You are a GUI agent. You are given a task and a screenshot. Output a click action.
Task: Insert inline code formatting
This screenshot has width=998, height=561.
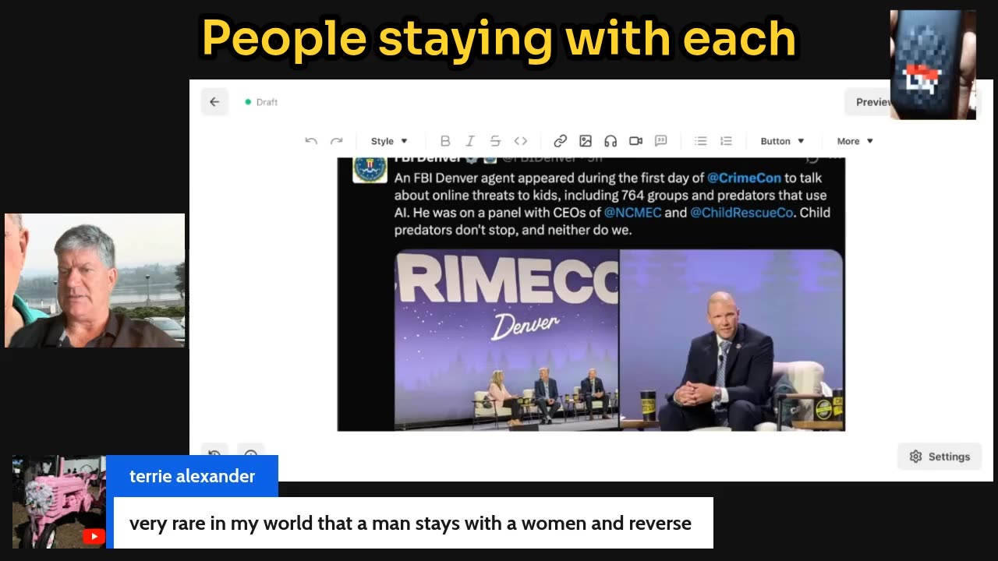point(521,141)
